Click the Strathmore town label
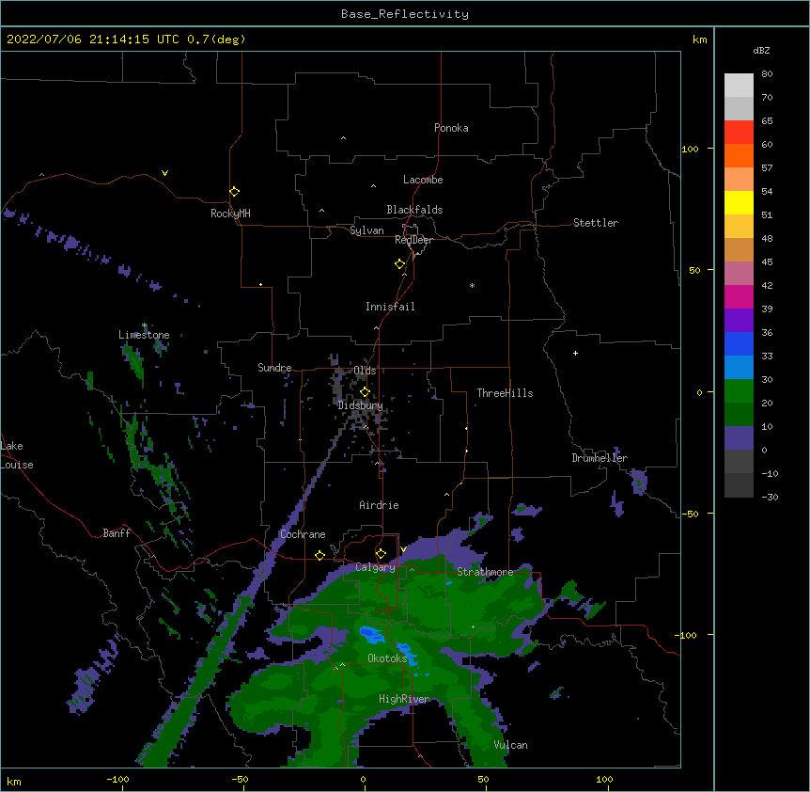The width and height of the screenshot is (810, 792). 485,572
